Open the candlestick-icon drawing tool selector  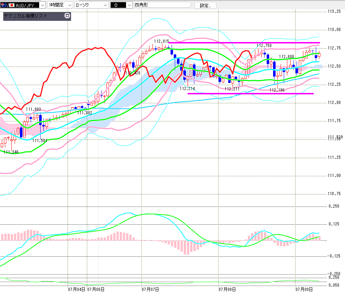[x=121, y=5]
